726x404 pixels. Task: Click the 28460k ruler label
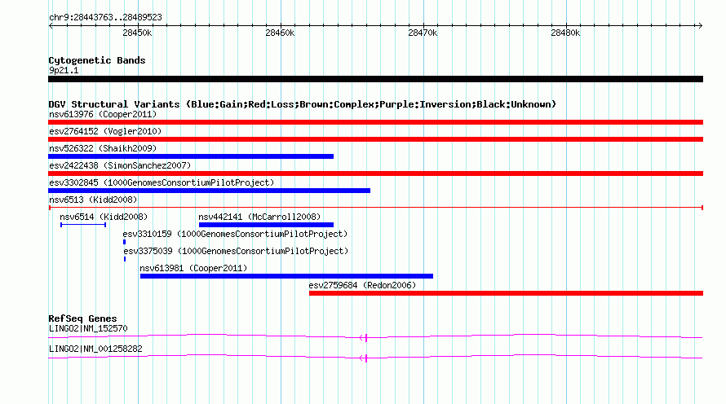[280, 33]
